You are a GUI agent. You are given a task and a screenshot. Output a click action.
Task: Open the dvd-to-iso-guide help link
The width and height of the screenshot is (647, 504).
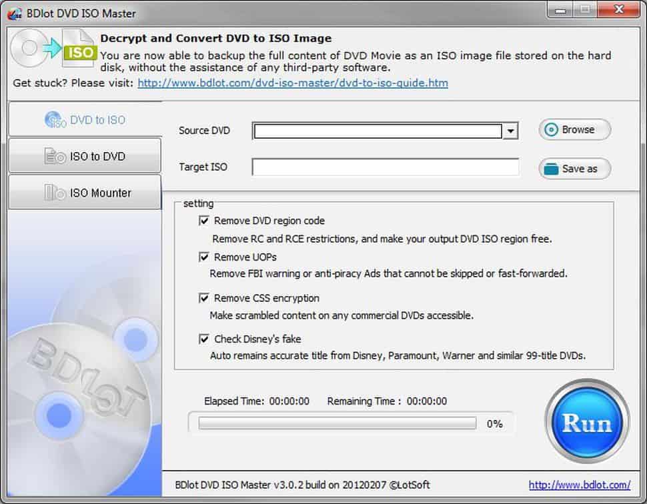click(293, 83)
